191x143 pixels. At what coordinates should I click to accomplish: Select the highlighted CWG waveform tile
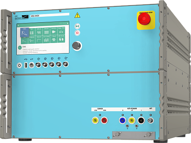coord(25,32)
